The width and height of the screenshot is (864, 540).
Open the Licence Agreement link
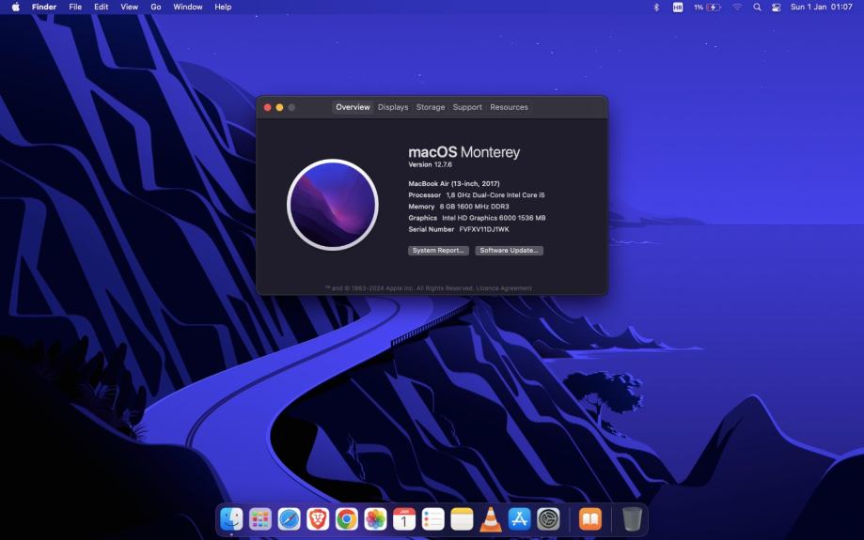tap(504, 288)
